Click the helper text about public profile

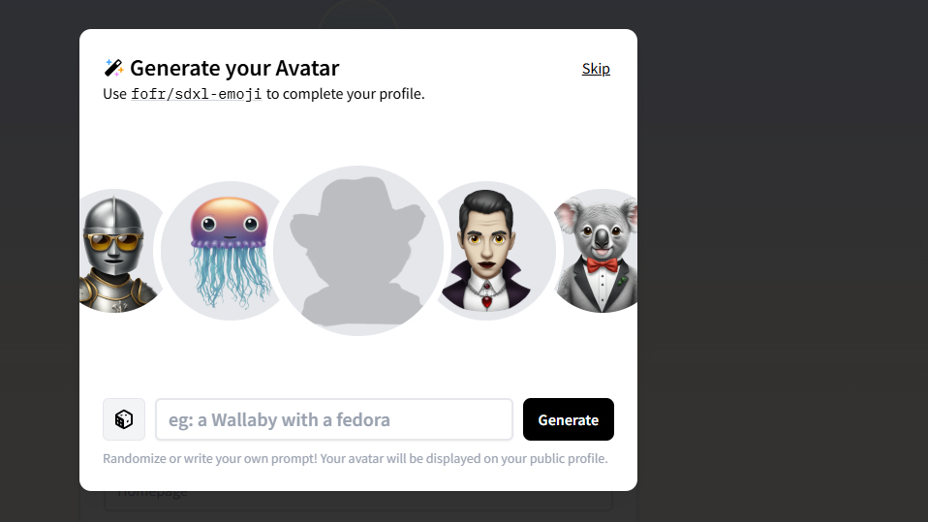click(x=356, y=458)
